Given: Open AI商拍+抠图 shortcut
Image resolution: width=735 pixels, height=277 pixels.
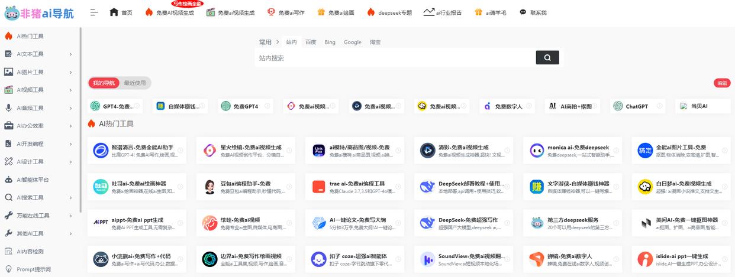Looking at the screenshot, I should [572, 106].
